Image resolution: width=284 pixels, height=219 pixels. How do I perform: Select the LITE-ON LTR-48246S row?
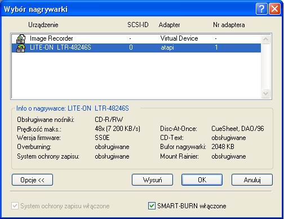[136, 48]
